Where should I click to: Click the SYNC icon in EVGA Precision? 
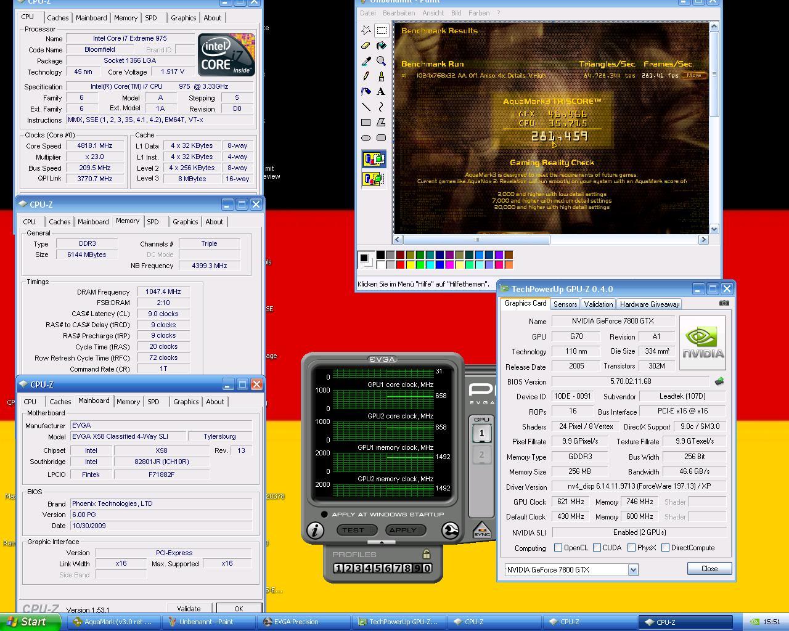[x=481, y=530]
